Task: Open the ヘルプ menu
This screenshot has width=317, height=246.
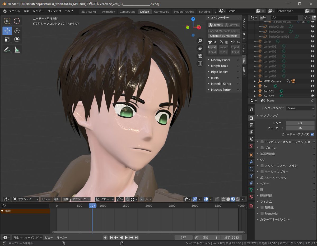Action: [x=69, y=11]
